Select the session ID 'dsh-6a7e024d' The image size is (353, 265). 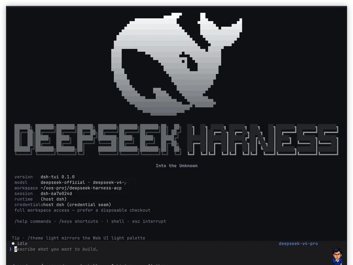[56, 194]
